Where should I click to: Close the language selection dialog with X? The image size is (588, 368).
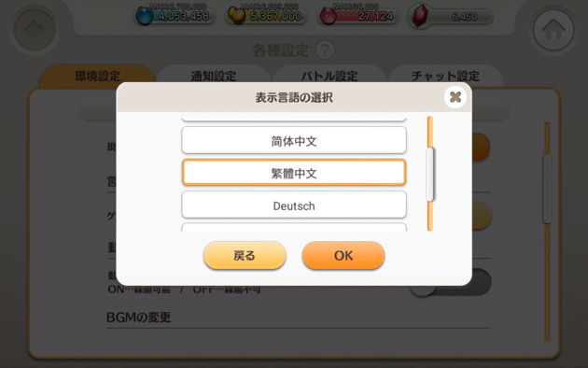point(455,97)
